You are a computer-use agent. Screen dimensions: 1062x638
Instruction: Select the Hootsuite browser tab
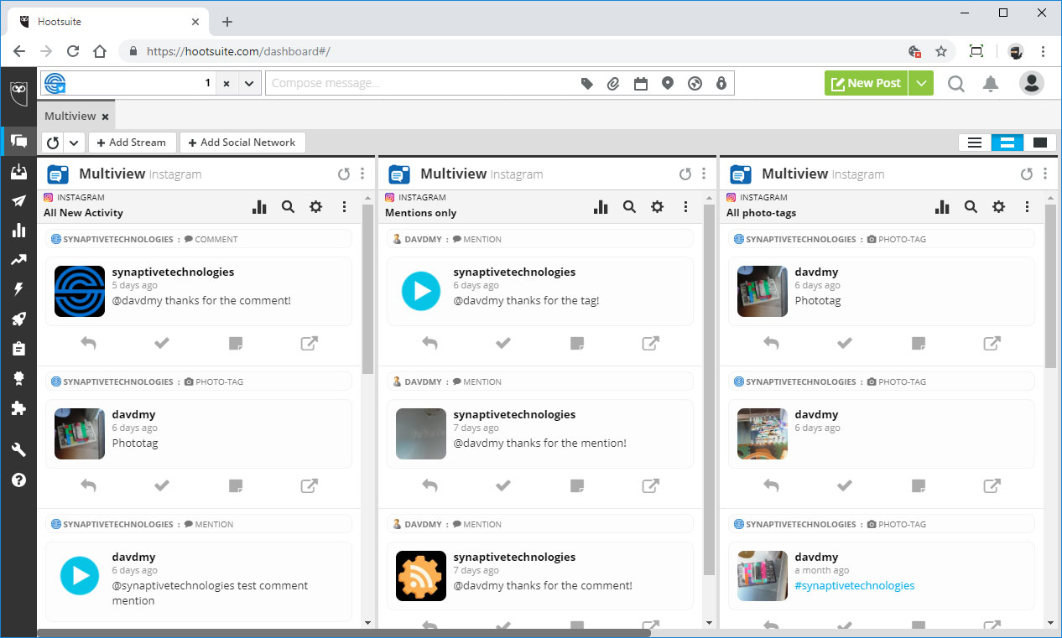[109, 22]
